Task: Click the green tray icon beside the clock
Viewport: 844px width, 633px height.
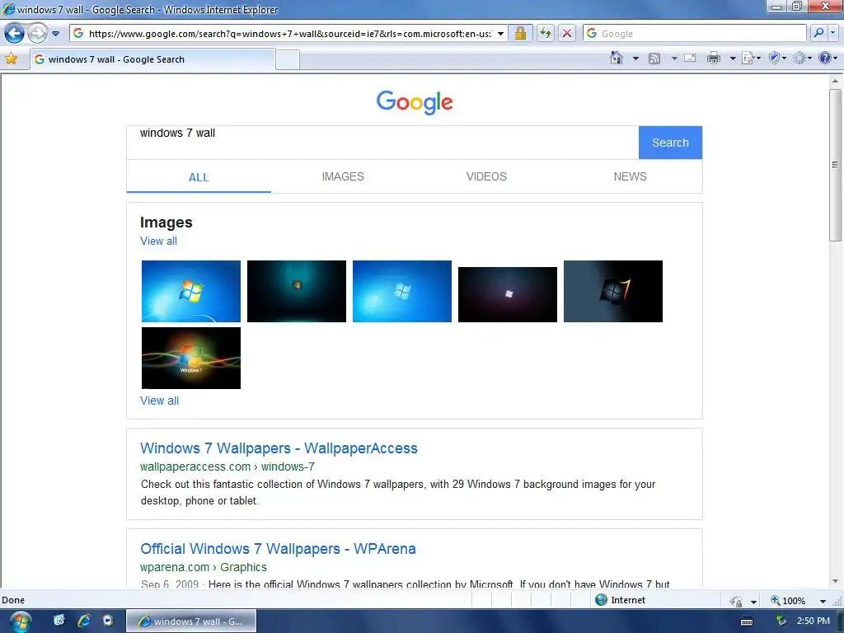Action: point(781,621)
